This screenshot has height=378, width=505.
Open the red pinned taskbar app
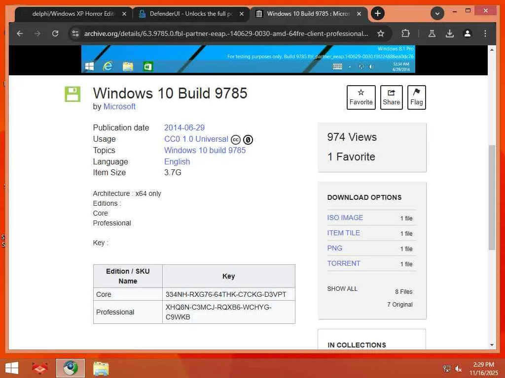[40, 368]
